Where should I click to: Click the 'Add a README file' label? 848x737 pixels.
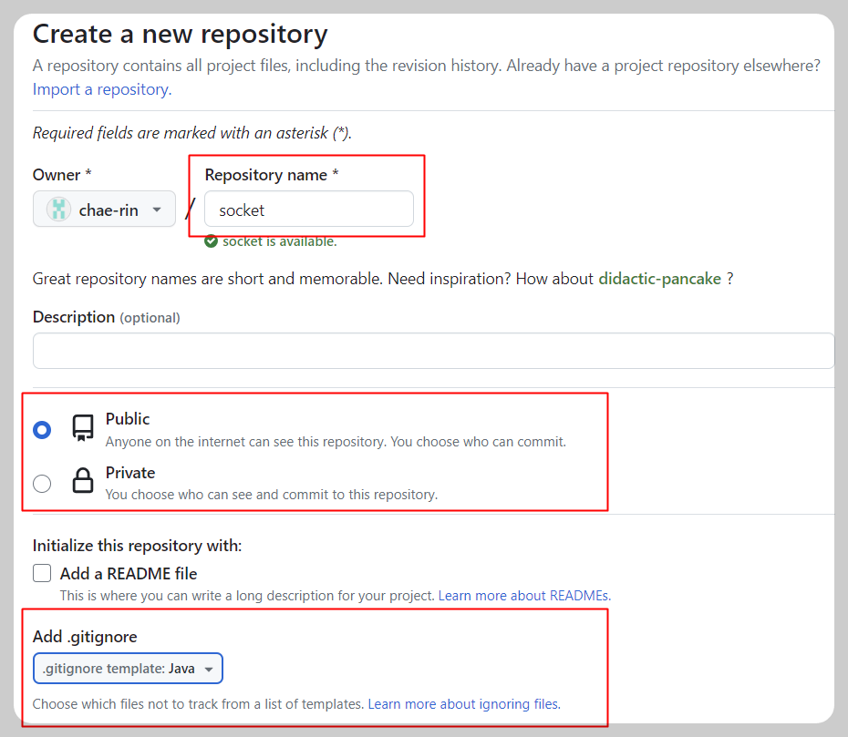(129, 573)
